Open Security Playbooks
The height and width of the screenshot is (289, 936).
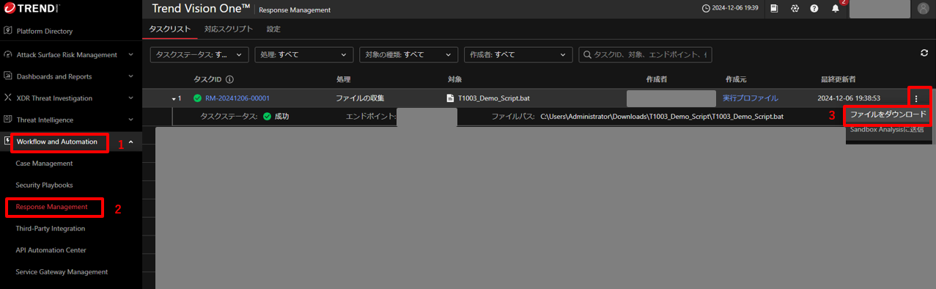tap(45, 185)
